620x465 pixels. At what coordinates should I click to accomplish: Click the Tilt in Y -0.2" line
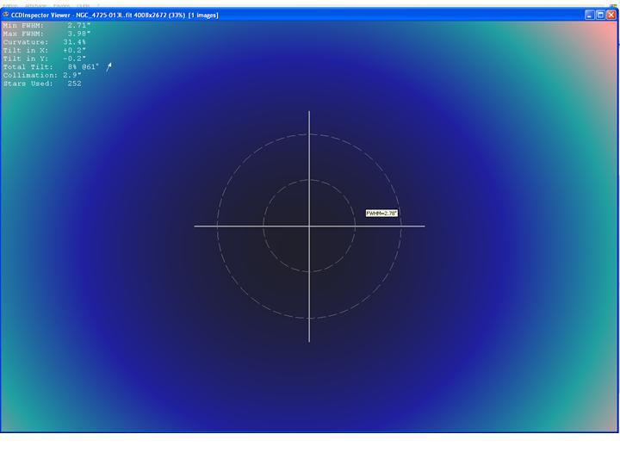point(45,59)
